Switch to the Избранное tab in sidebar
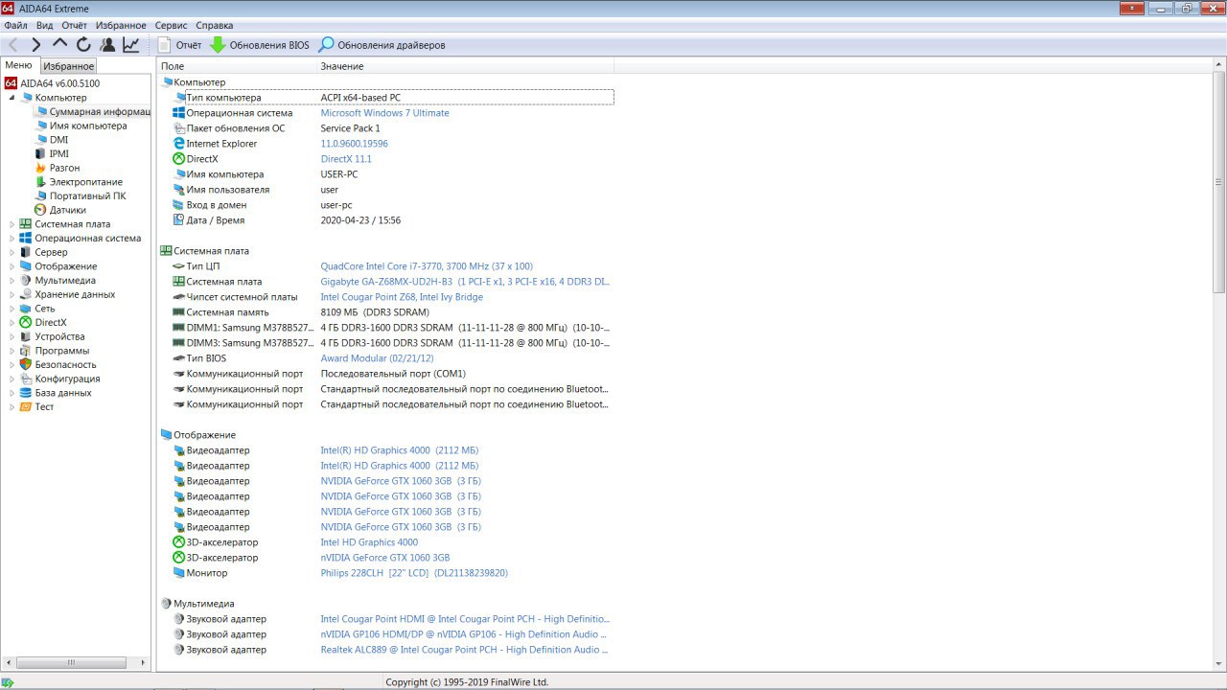The width and height of the screenshot is (1227, 690). tap(68, 66)
